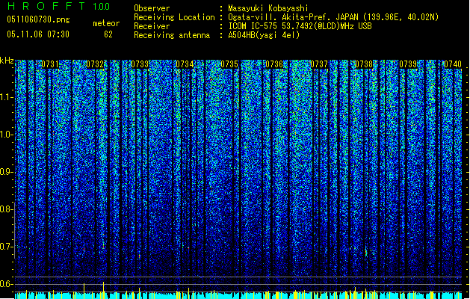Click the observer name Masayuki Kobayashi
Viewport: 470px width, 299px height.
(x=268, y=8)
